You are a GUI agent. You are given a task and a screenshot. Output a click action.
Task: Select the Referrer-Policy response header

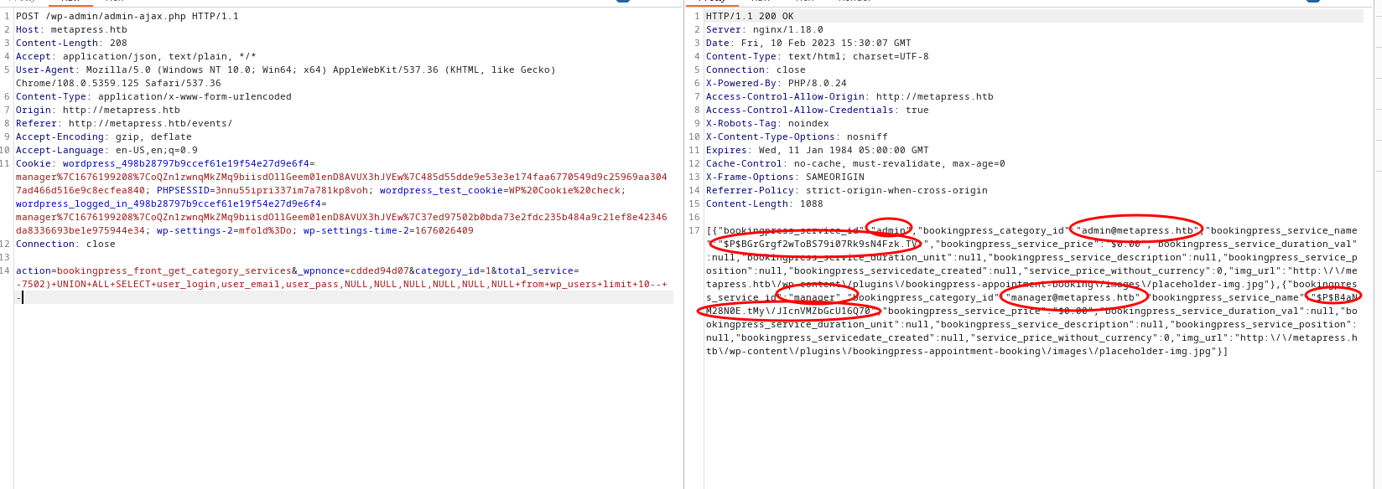[847, 190]
